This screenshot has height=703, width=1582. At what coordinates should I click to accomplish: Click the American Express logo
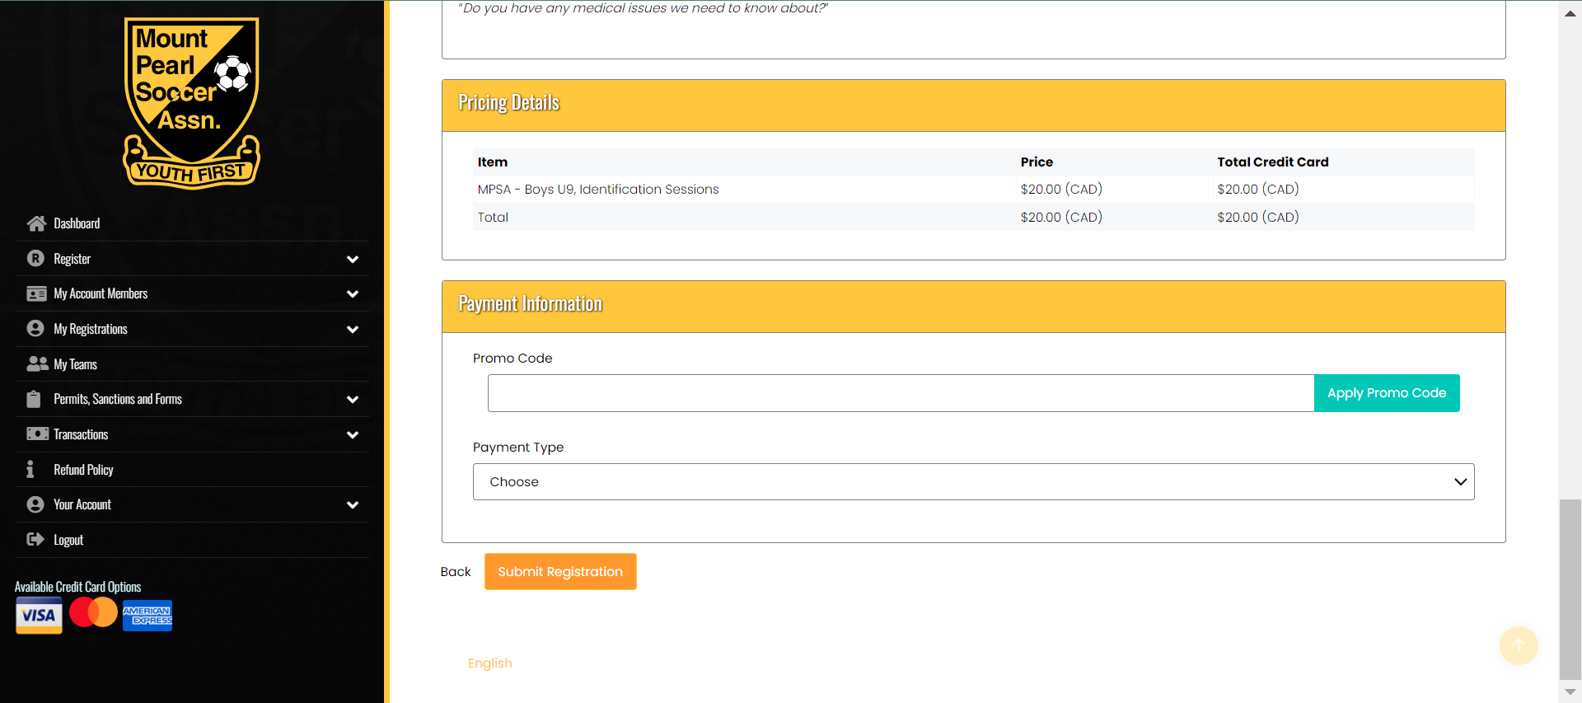[147, 616]
